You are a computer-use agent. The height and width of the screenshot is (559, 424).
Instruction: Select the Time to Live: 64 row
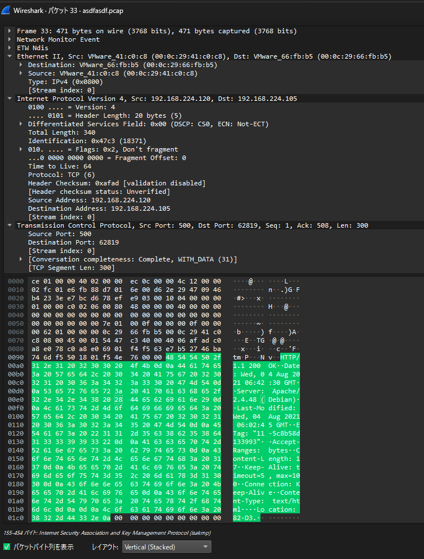coord(60,166)
